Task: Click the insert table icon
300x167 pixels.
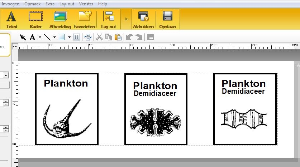Action: coord(76,37)
